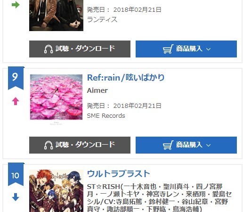This screenshot has width=243, height=212.
Task: Expand chevron on the first 商品購入 button
Action: pos(208,49)
